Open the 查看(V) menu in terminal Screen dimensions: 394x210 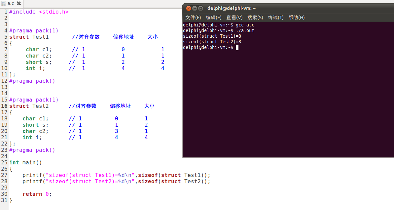click(x=234, y=18)
